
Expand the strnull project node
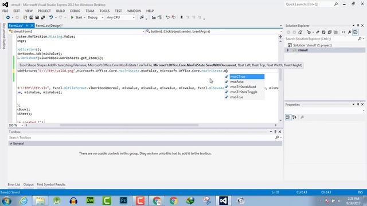pos(288,50)
